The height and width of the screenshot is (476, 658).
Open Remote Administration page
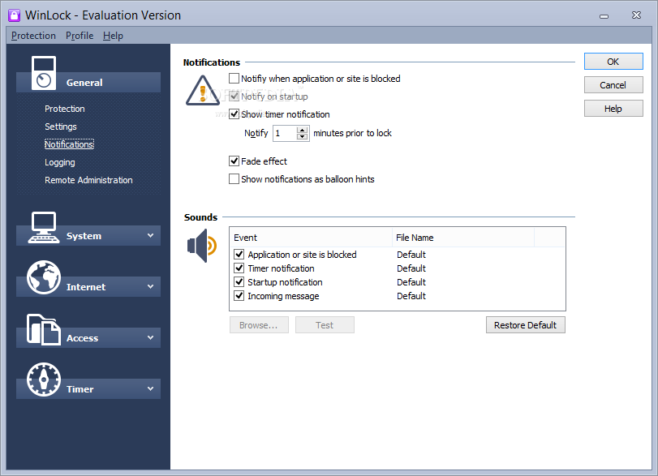[x=88, y=180]
